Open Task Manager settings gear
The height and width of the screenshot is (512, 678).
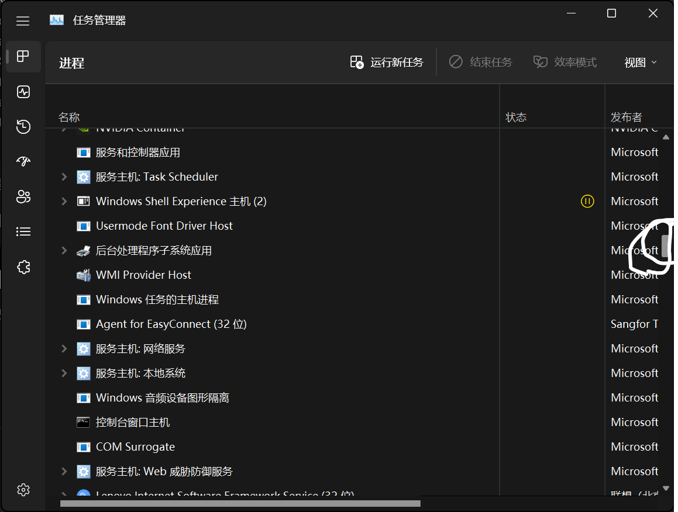(x=23, y=490)
